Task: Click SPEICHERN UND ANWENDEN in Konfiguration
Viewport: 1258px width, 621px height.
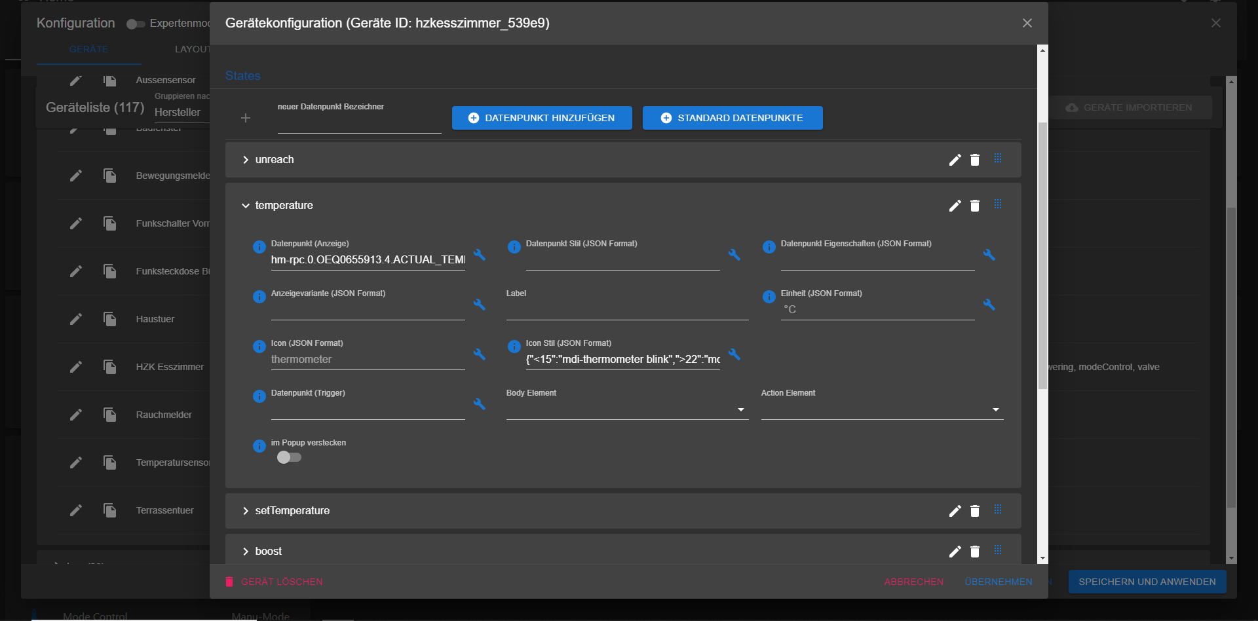Action: pyautogui.click(x=1147, y=582)
